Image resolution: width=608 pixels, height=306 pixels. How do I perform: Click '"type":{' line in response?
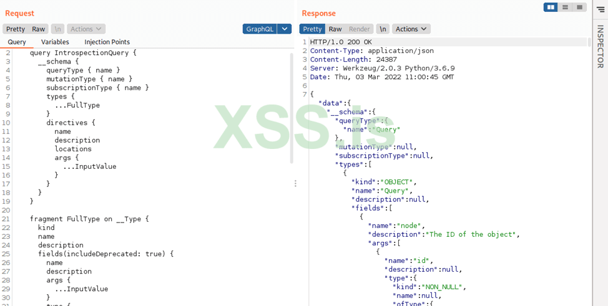[400, 278]
